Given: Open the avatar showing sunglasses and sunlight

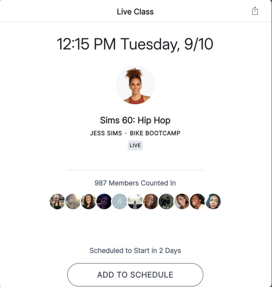Looking at the screenshot, I should pyautogui.click(x=73, y=202).
